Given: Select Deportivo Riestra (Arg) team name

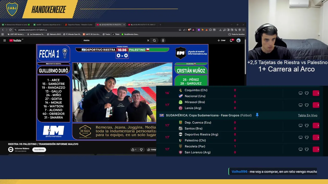Looking at the screenshot, I should (x=201, y=134).
